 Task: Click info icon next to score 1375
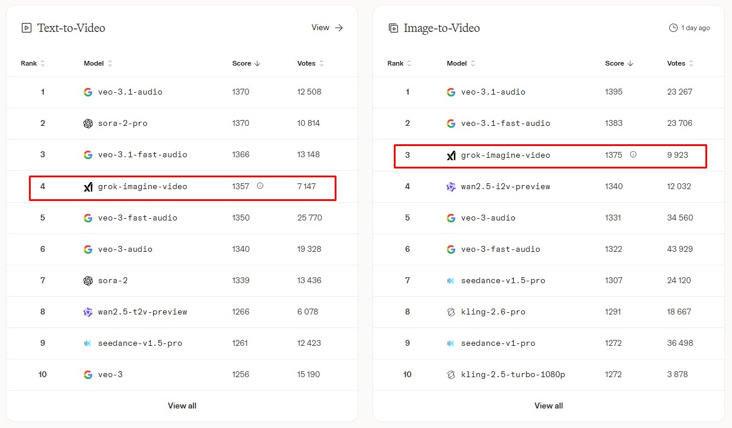coord(633,154)
